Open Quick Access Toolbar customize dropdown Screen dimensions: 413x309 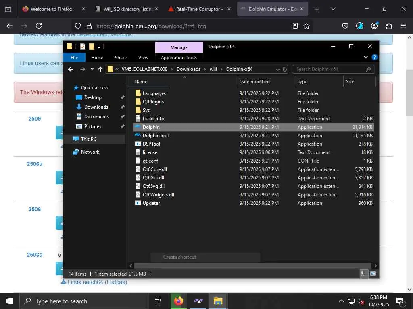click(x=99, y=47)
